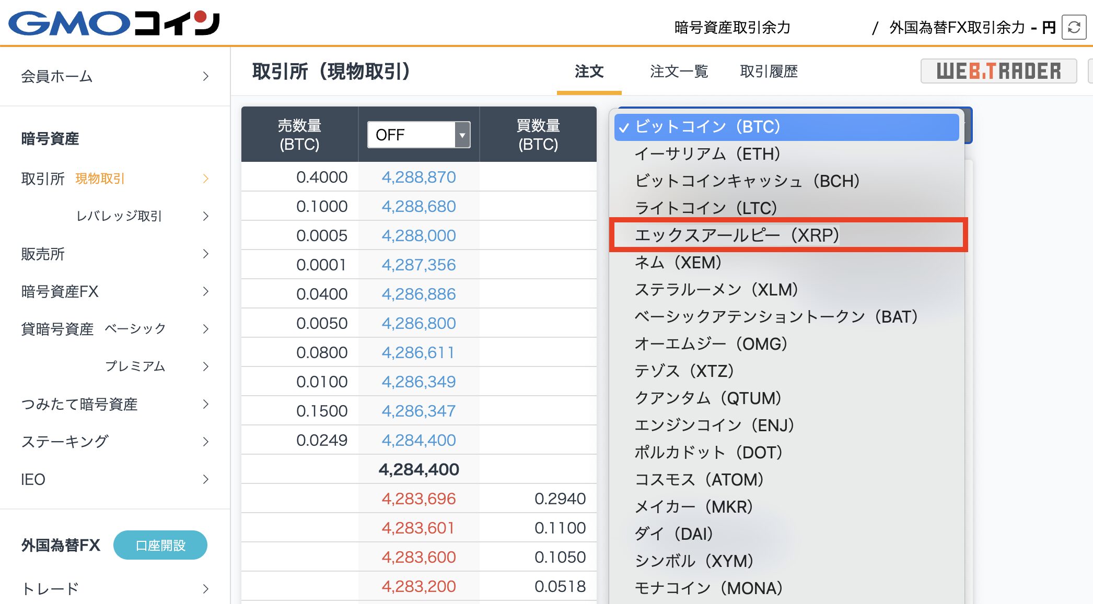
Task: Select ダイ (DAI) option
Action: click(787, 534)
